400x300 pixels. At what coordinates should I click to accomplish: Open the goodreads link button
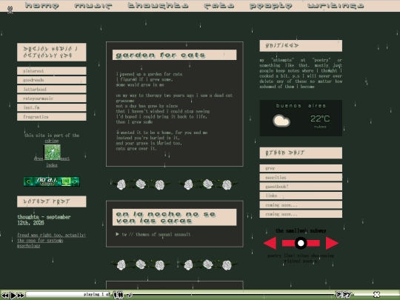pos(52,80)
